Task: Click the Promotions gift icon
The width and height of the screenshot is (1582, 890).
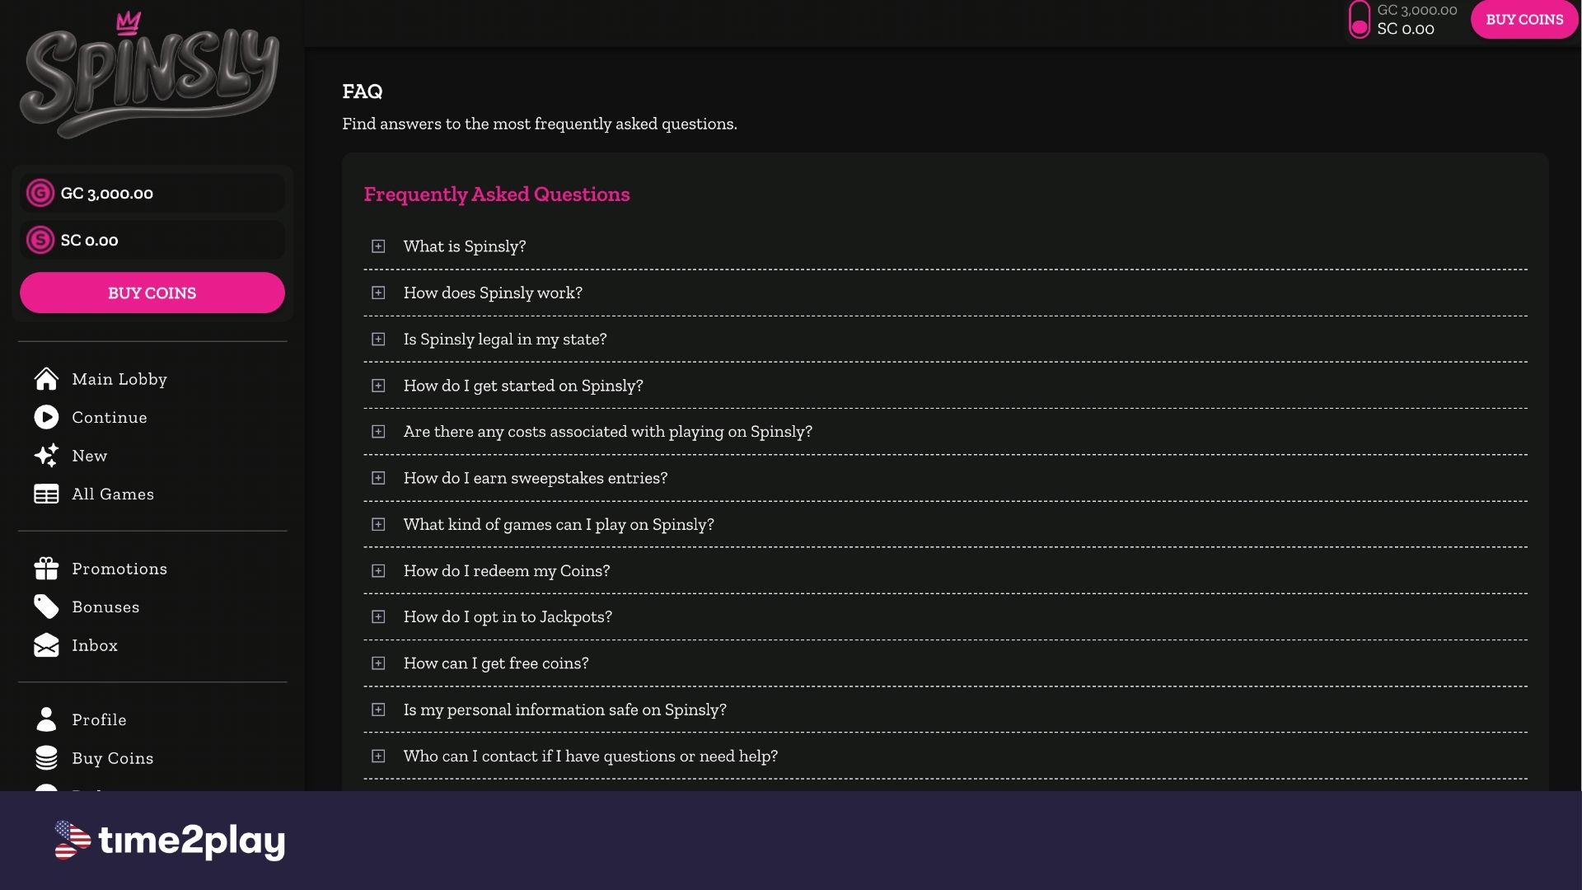Action: [46, 569]
